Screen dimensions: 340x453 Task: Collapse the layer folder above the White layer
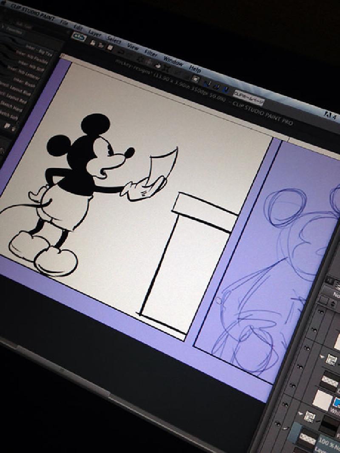pyautogui.click(x=322, y=357)
